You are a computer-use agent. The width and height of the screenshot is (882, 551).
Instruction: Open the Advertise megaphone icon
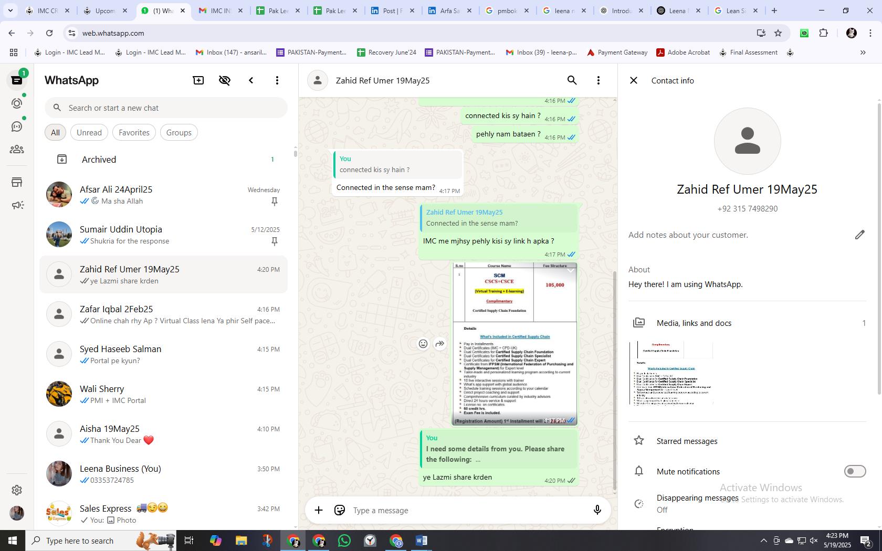pyautogui.click(x=17, y=205)
